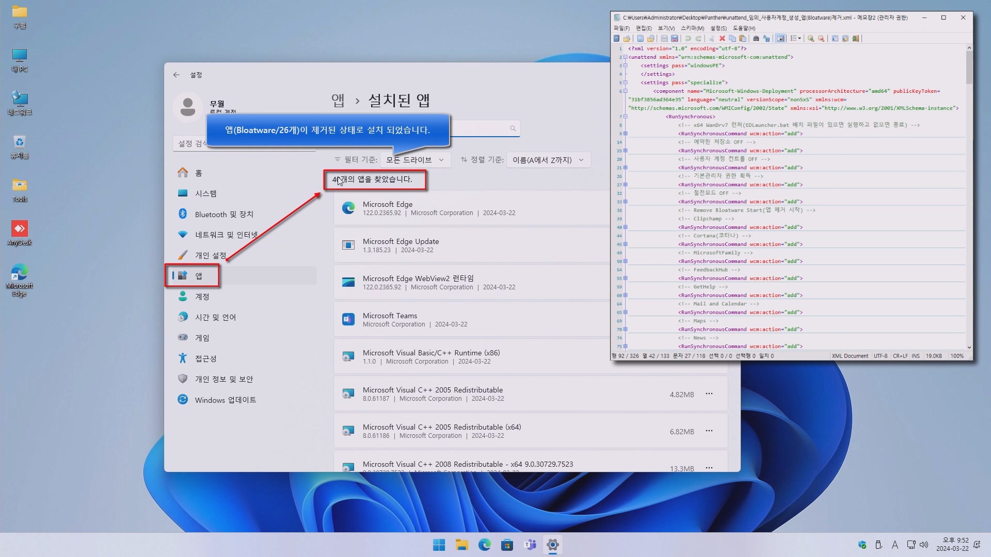Click the save-all disk icon in editor toolbar
Screen dimensions: 991x557
pos(675,39)
